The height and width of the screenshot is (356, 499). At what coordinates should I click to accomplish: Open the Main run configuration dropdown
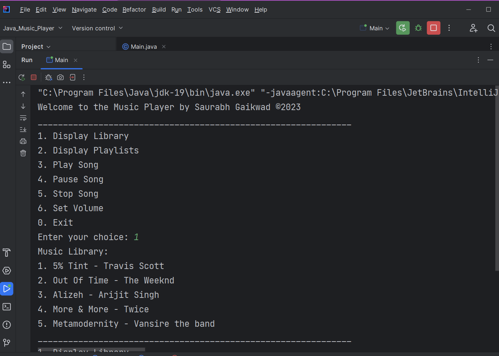tap(375, 28)
